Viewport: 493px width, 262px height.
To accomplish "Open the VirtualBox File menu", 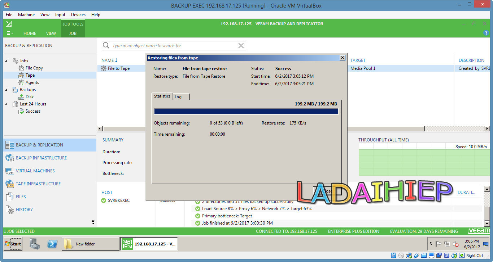I will 9,15.
